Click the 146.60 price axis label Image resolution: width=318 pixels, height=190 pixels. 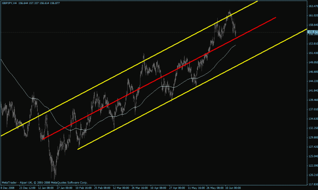[x=313, y=72]
